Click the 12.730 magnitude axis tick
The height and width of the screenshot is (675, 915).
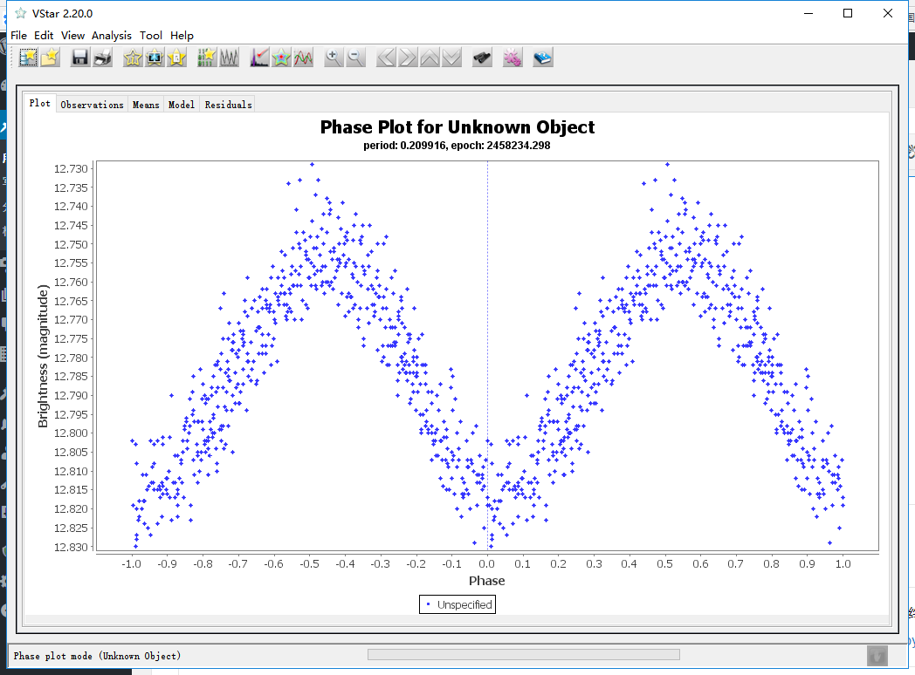pyautogui.click(x=71, y=169)
